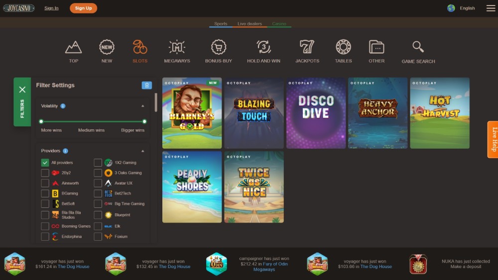Click the Ainsworth provider logo
The width and height of the screenshot is (498, 280).
[55, 184]
